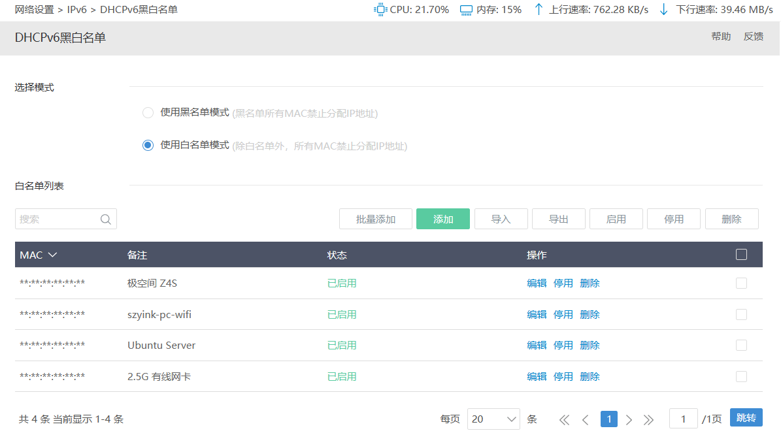Image resolution: width=781 pixels, height=435 pixels.
Task: Delete the 2.5G 有线网卡 entry
Action: click(590, 377)
